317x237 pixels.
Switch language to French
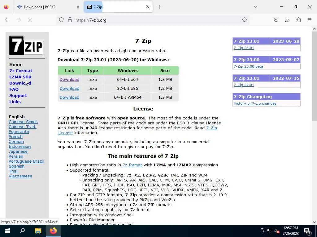[15, 137]
